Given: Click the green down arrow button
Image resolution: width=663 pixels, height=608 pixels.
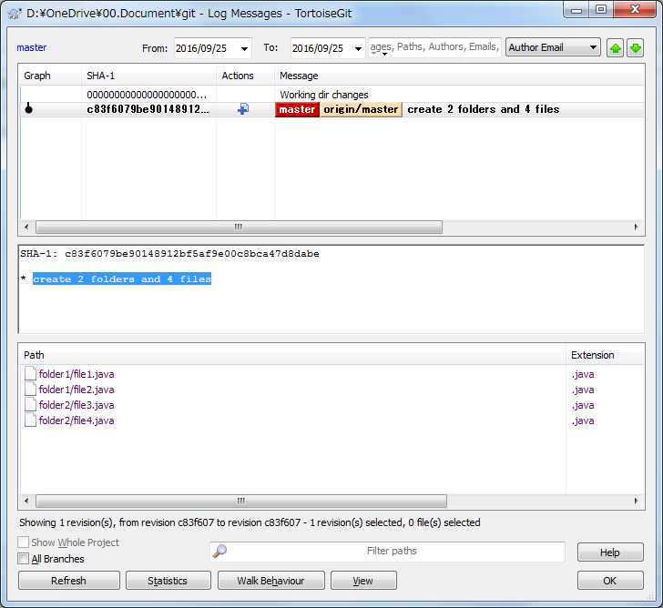Looking at the screenshot, I should 635,48.
